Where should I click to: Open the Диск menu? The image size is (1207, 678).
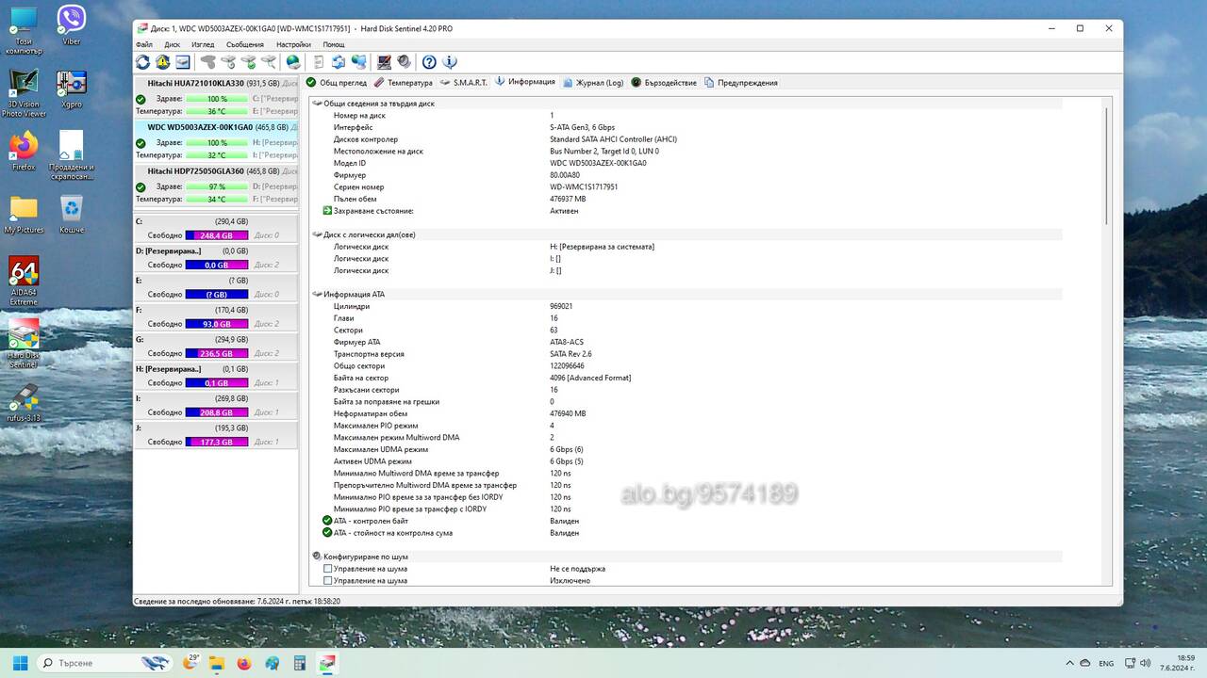point(173,44)
